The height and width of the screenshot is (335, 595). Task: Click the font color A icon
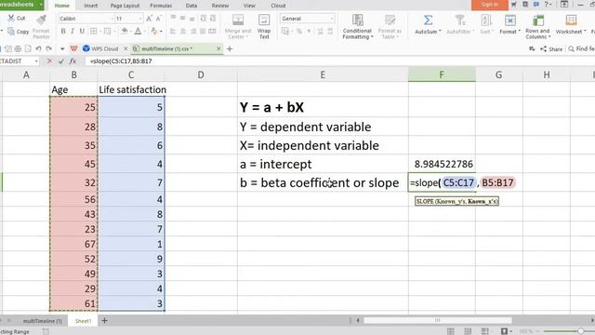138,31
